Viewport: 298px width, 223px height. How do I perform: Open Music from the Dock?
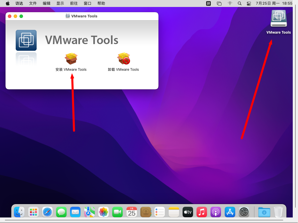coord(202,212)
